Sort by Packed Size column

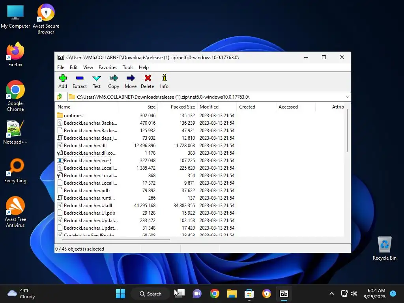[177, 107]
